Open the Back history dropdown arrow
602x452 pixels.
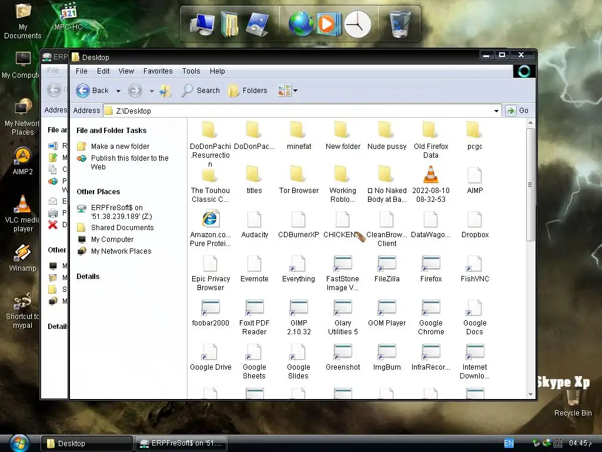pyautogui.click(x=118, y=91)
